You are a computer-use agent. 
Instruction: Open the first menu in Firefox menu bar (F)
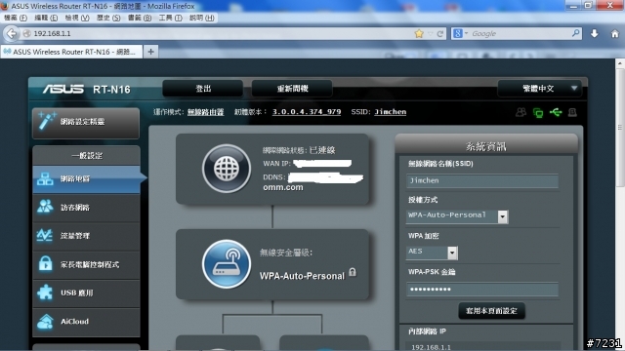point(16,18)
